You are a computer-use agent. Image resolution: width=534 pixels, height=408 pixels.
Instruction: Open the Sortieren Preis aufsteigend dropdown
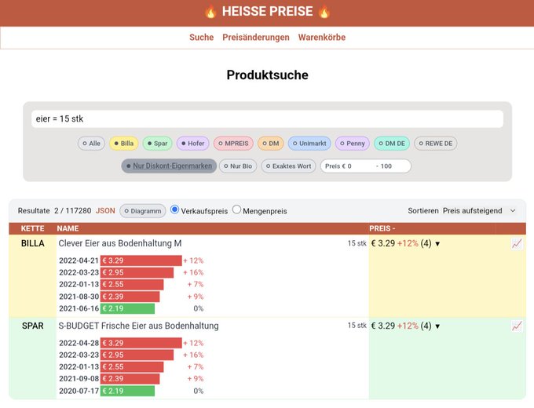[479, 210]
